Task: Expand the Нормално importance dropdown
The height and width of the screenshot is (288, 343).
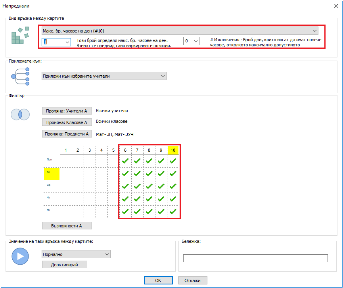Action: 76,254
